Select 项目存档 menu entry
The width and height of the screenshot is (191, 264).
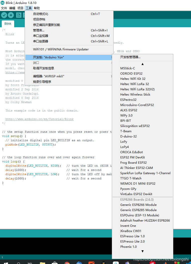pyautogui.click(x=69, y=19)
